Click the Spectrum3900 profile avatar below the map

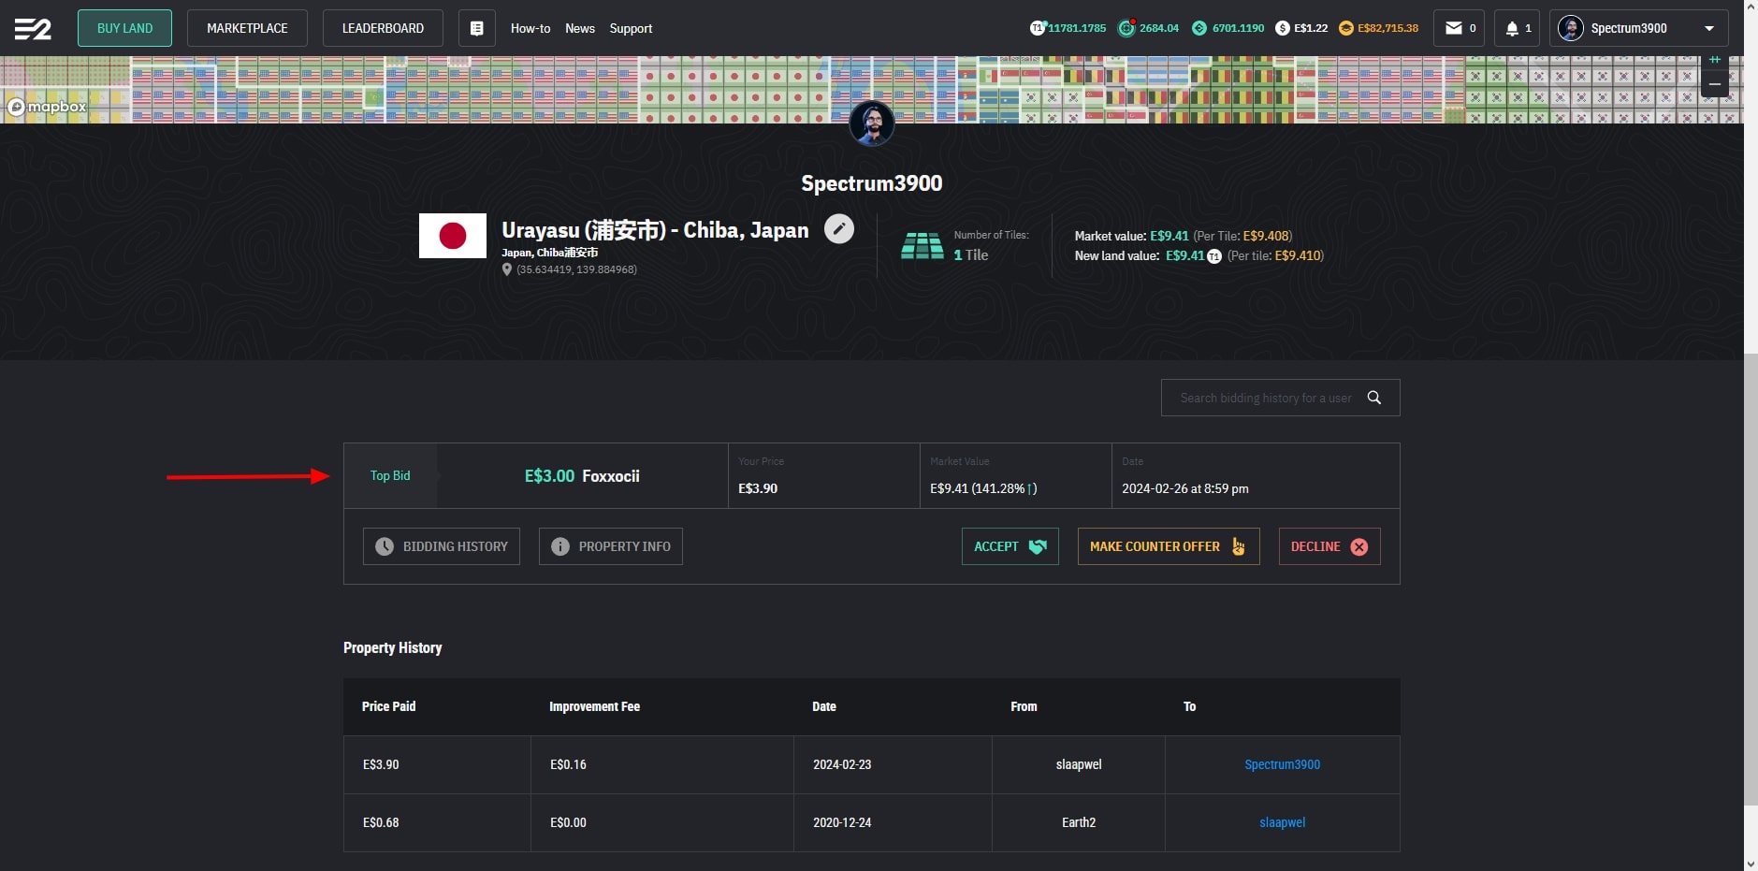[x=871, y=123]
